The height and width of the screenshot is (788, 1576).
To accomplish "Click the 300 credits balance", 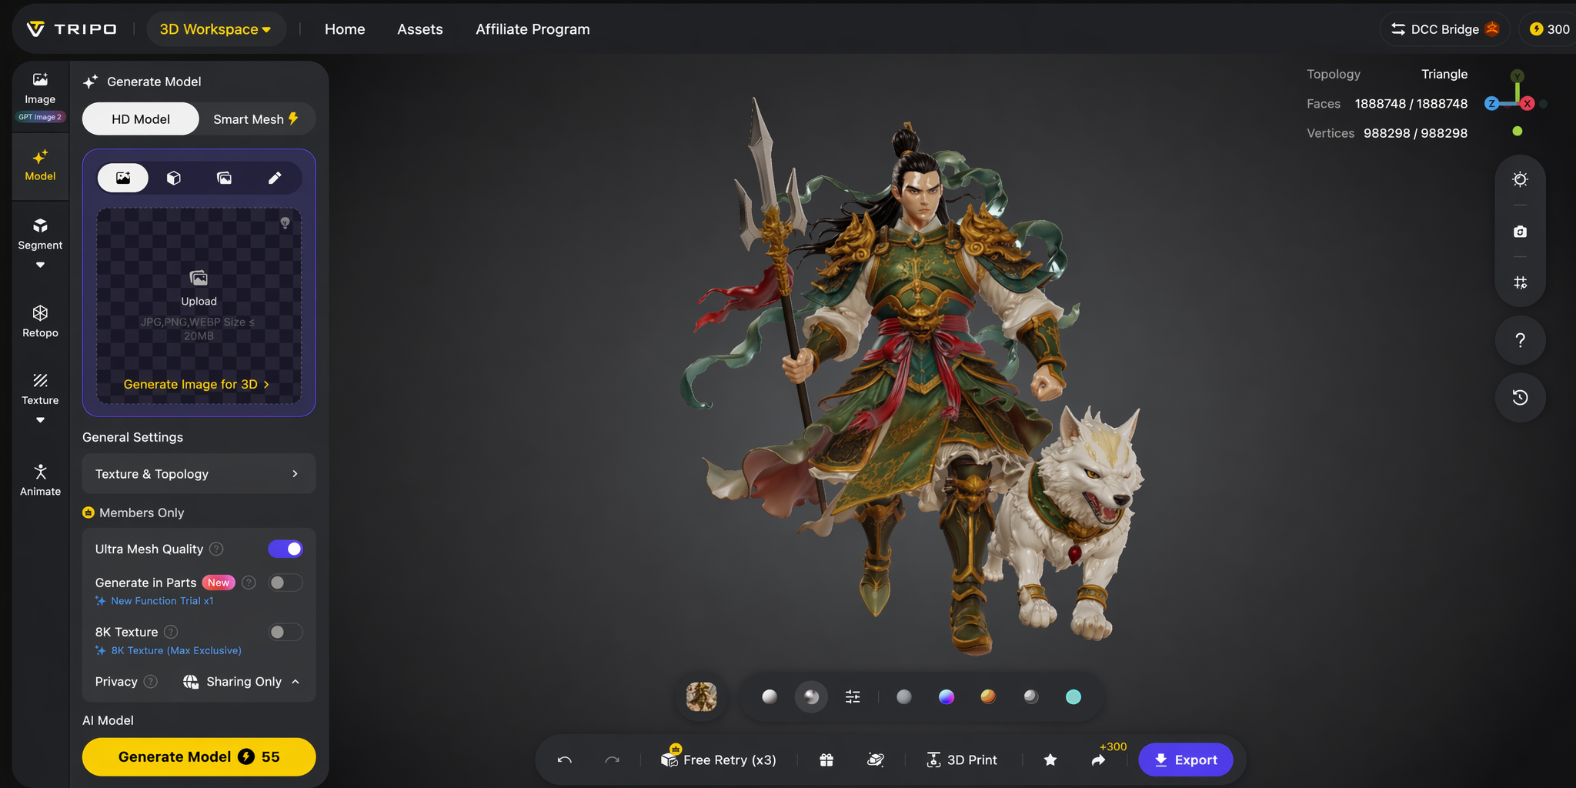I will [1548, 29].
